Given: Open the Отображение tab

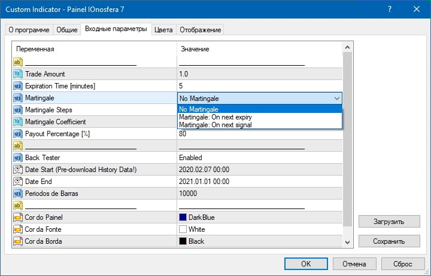Looking at the screenshot, I should click(x=201, y=30).
